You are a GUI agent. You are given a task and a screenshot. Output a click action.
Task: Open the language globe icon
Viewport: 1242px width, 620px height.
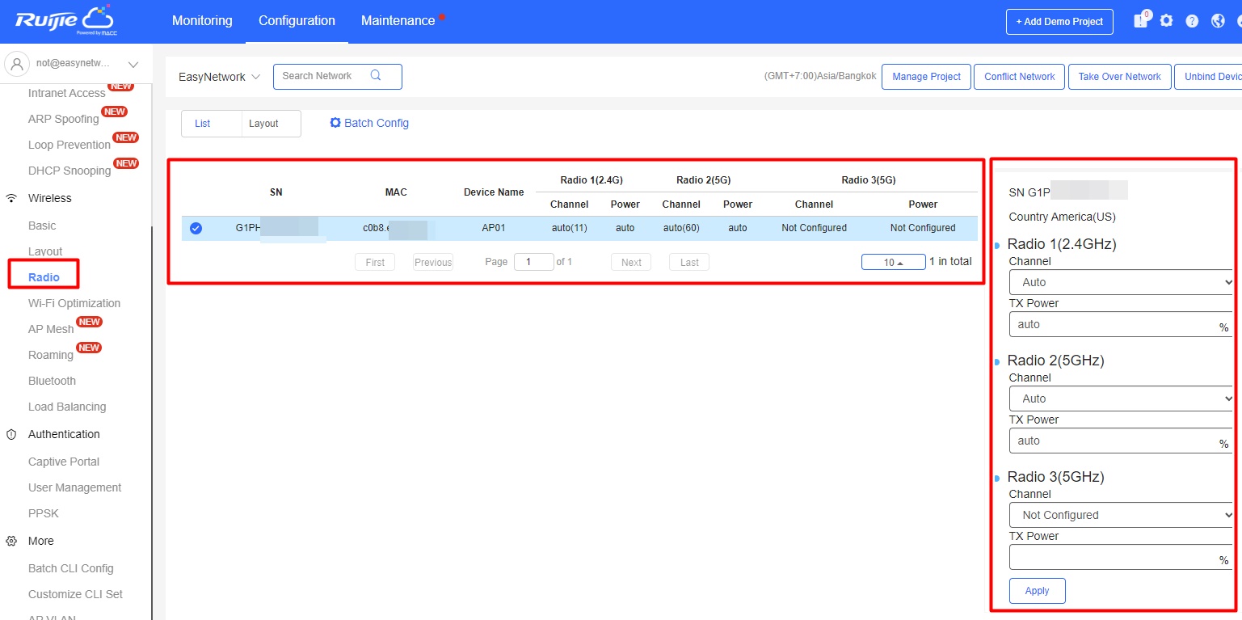tap(1218, 21)
